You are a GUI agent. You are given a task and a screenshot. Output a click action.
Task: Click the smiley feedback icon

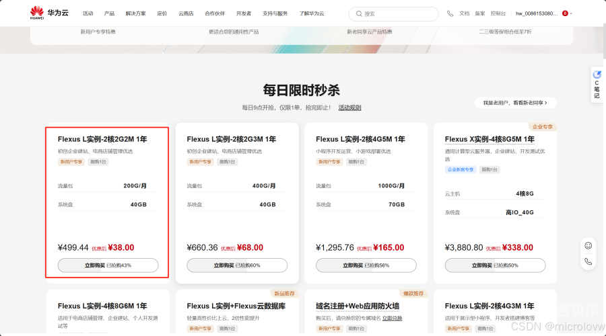(x=588, y=246)
